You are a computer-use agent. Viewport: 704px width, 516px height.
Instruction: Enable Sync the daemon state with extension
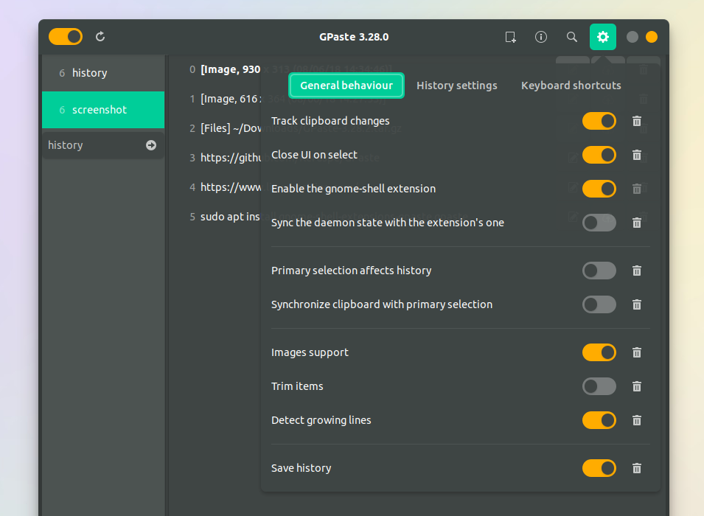(599, 223)
